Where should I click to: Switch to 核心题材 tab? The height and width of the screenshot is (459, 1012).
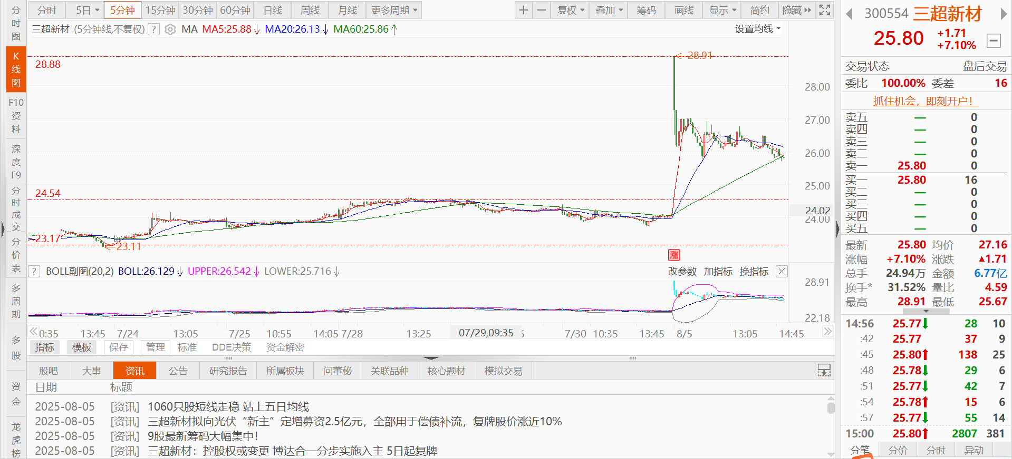pyautogui.click(x=446, y=371)
